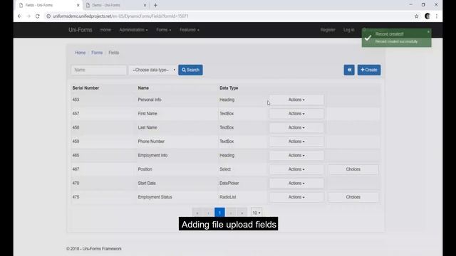
Task: View site information icon in address bar
Action: [48, 16]
